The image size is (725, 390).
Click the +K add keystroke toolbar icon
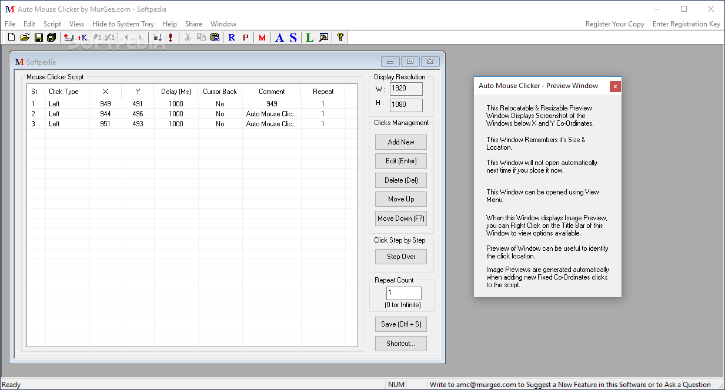pyautogui.click(x=82, y=38)
